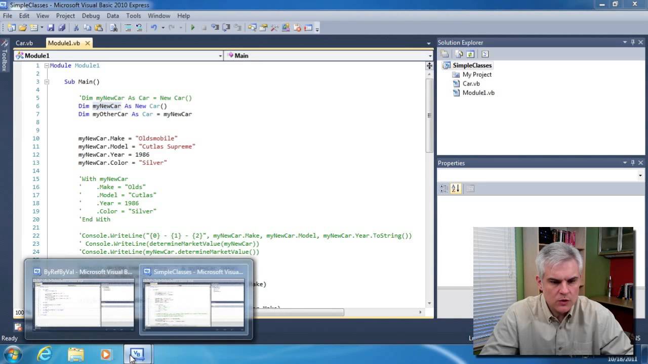Launch Internet Explorer from taskbar
The height and width of the screenshot is (364, 648).
45,354
